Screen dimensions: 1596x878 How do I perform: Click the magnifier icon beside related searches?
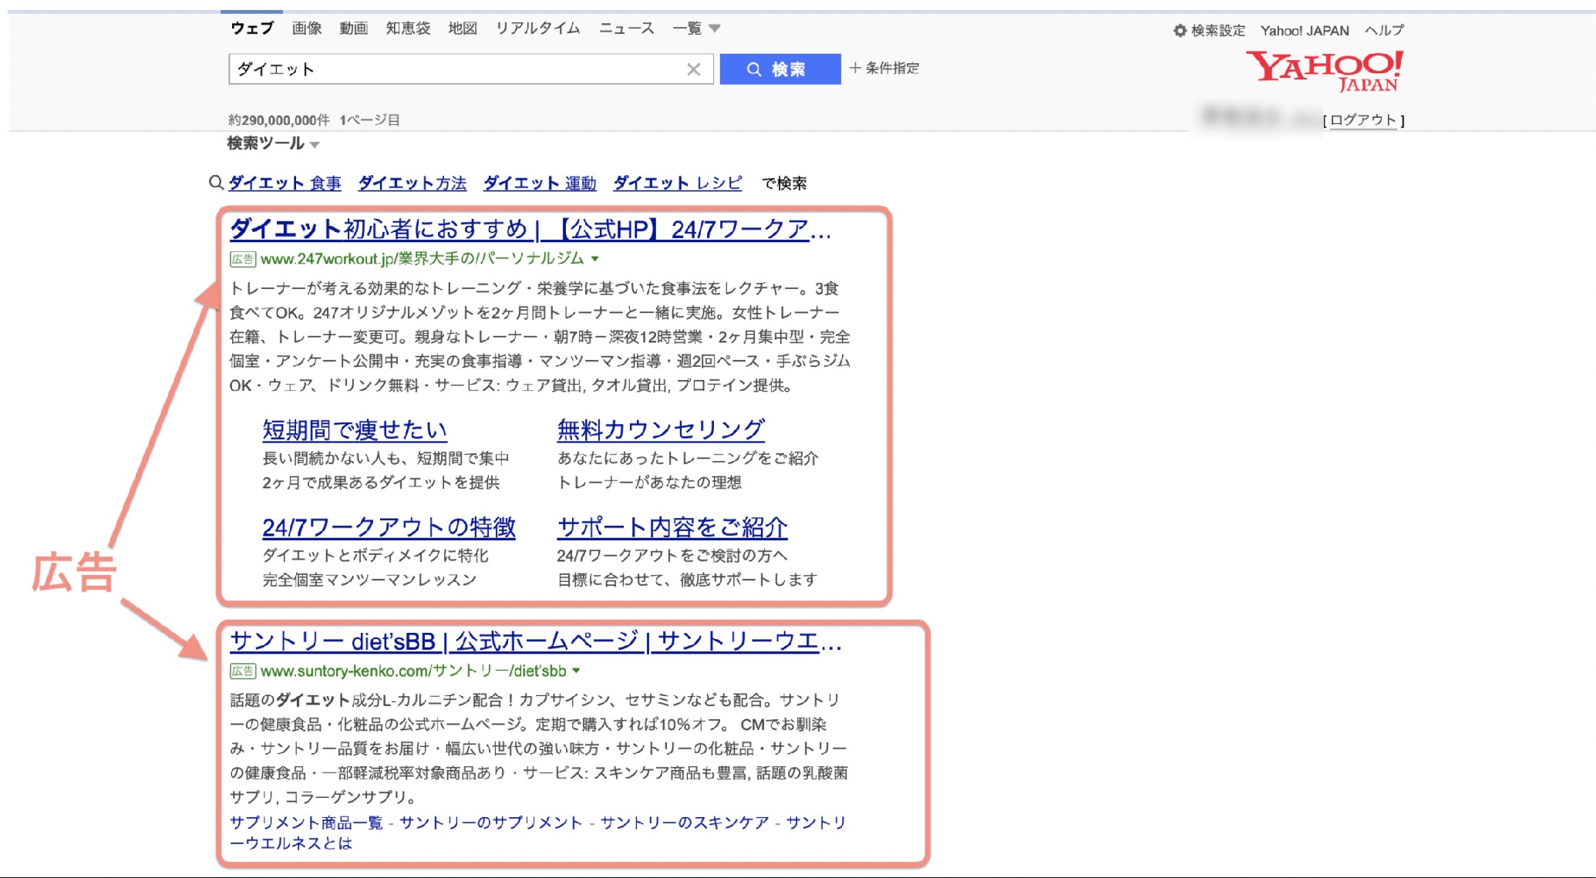[x=216, y=183]
